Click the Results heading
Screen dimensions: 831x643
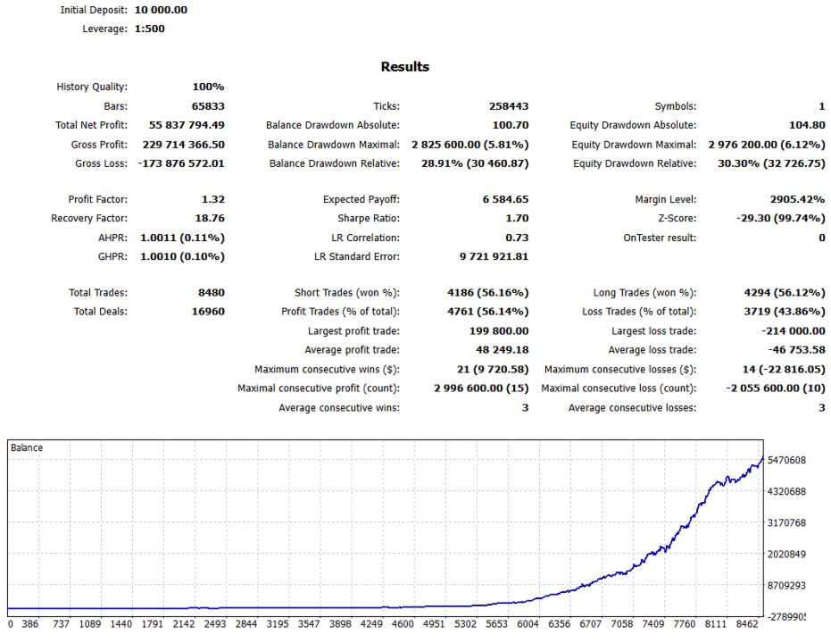[x=405, y=67]
